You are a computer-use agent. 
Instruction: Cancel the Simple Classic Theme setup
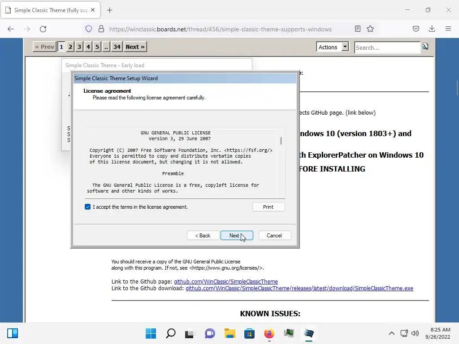(x=274, y=236)
